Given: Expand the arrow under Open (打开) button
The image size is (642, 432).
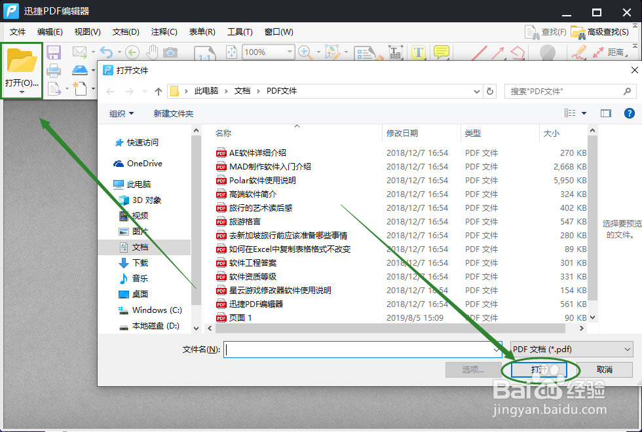Looking at the screenshot, I should tap(22, 92).
